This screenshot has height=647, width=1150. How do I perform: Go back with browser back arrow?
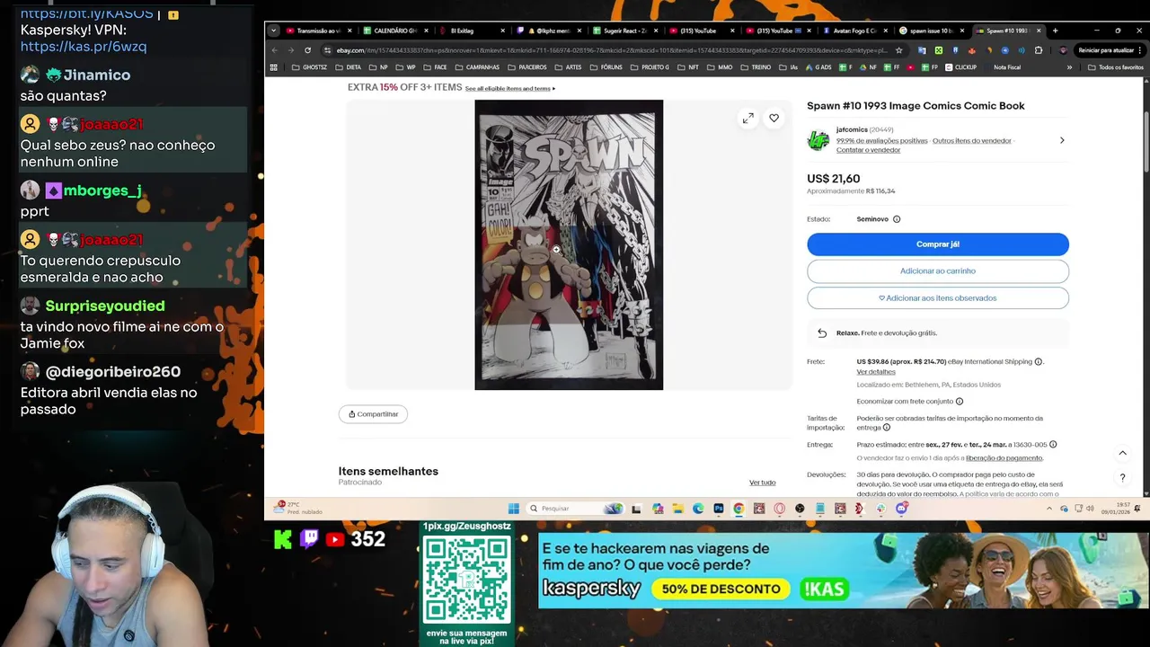pos(275,50)
